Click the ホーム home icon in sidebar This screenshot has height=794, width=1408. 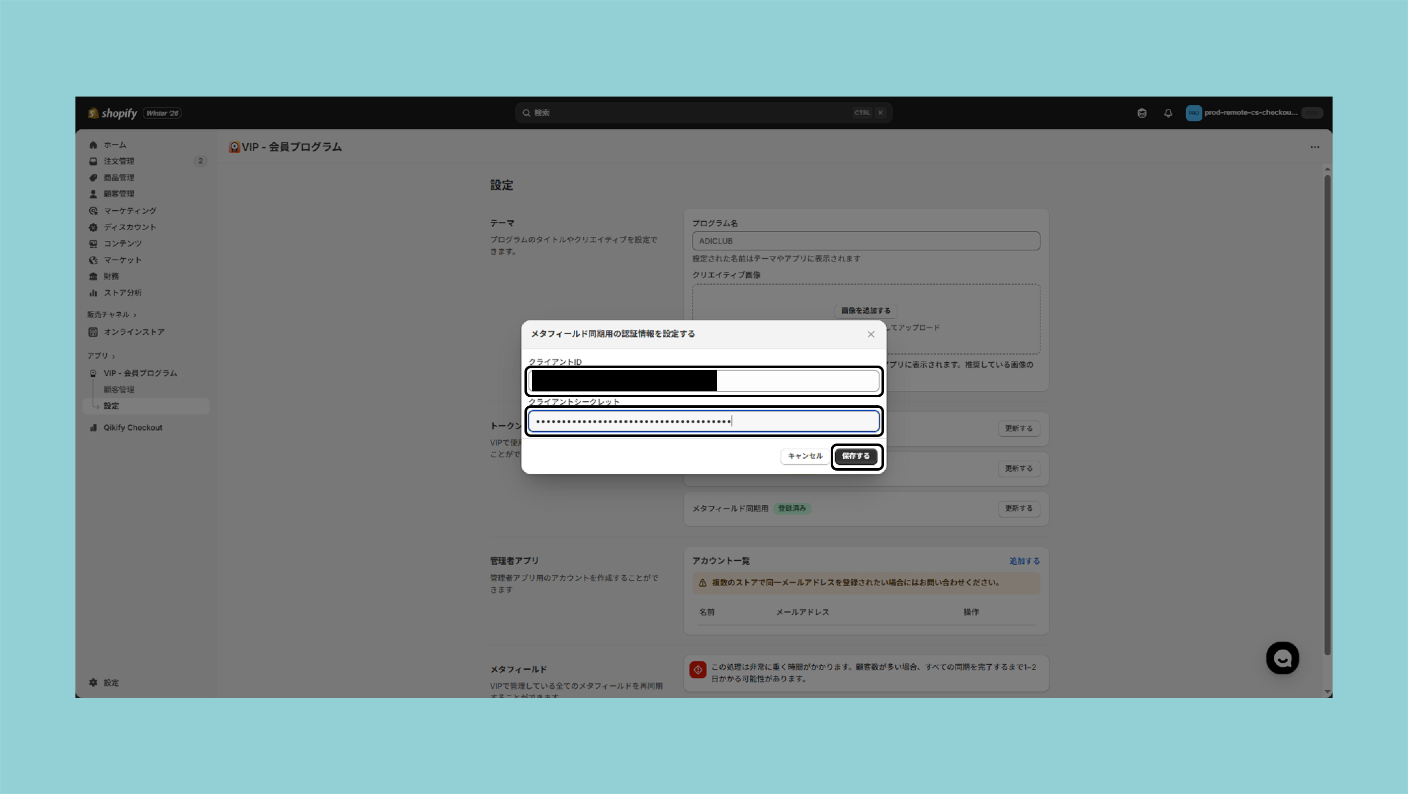[x=94, y=145]
